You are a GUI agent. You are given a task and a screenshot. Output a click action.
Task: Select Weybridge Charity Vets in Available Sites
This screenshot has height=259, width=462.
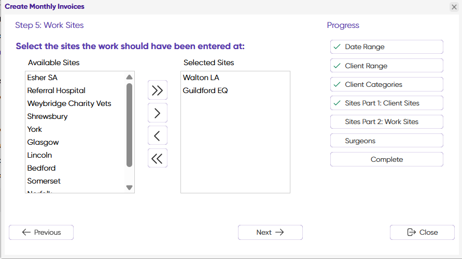tap(75, 103)
